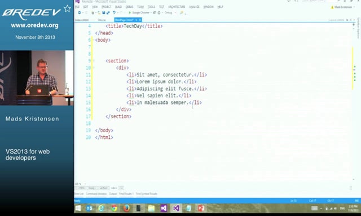
Task: Open the Notepad-like taskbar icon
Action: 188,209
